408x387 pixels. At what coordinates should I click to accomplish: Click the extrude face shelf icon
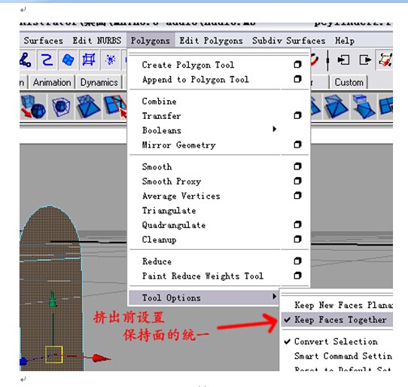click(x=364, y=106)
